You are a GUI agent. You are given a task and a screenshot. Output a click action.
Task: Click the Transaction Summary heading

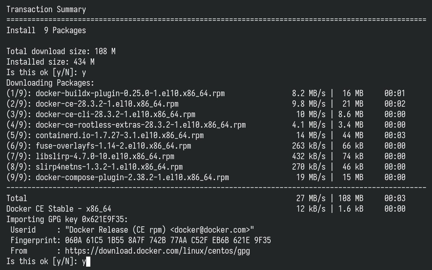click(46, 9)
